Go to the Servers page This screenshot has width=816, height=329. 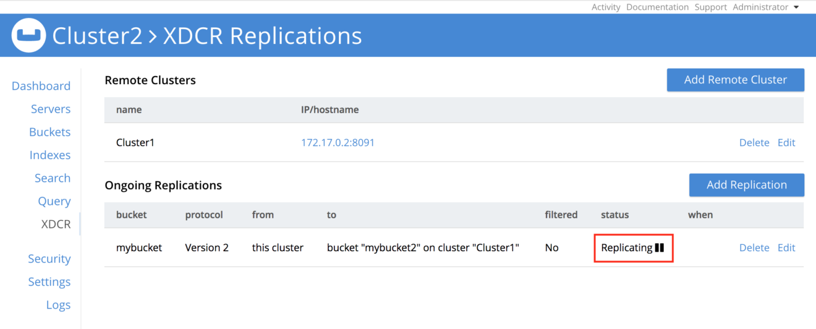point(51,109)
